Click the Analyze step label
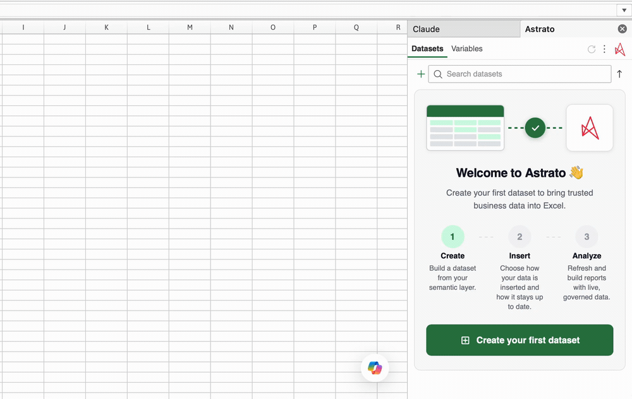This screenshot has height=399, width=632. coord(586,256)
